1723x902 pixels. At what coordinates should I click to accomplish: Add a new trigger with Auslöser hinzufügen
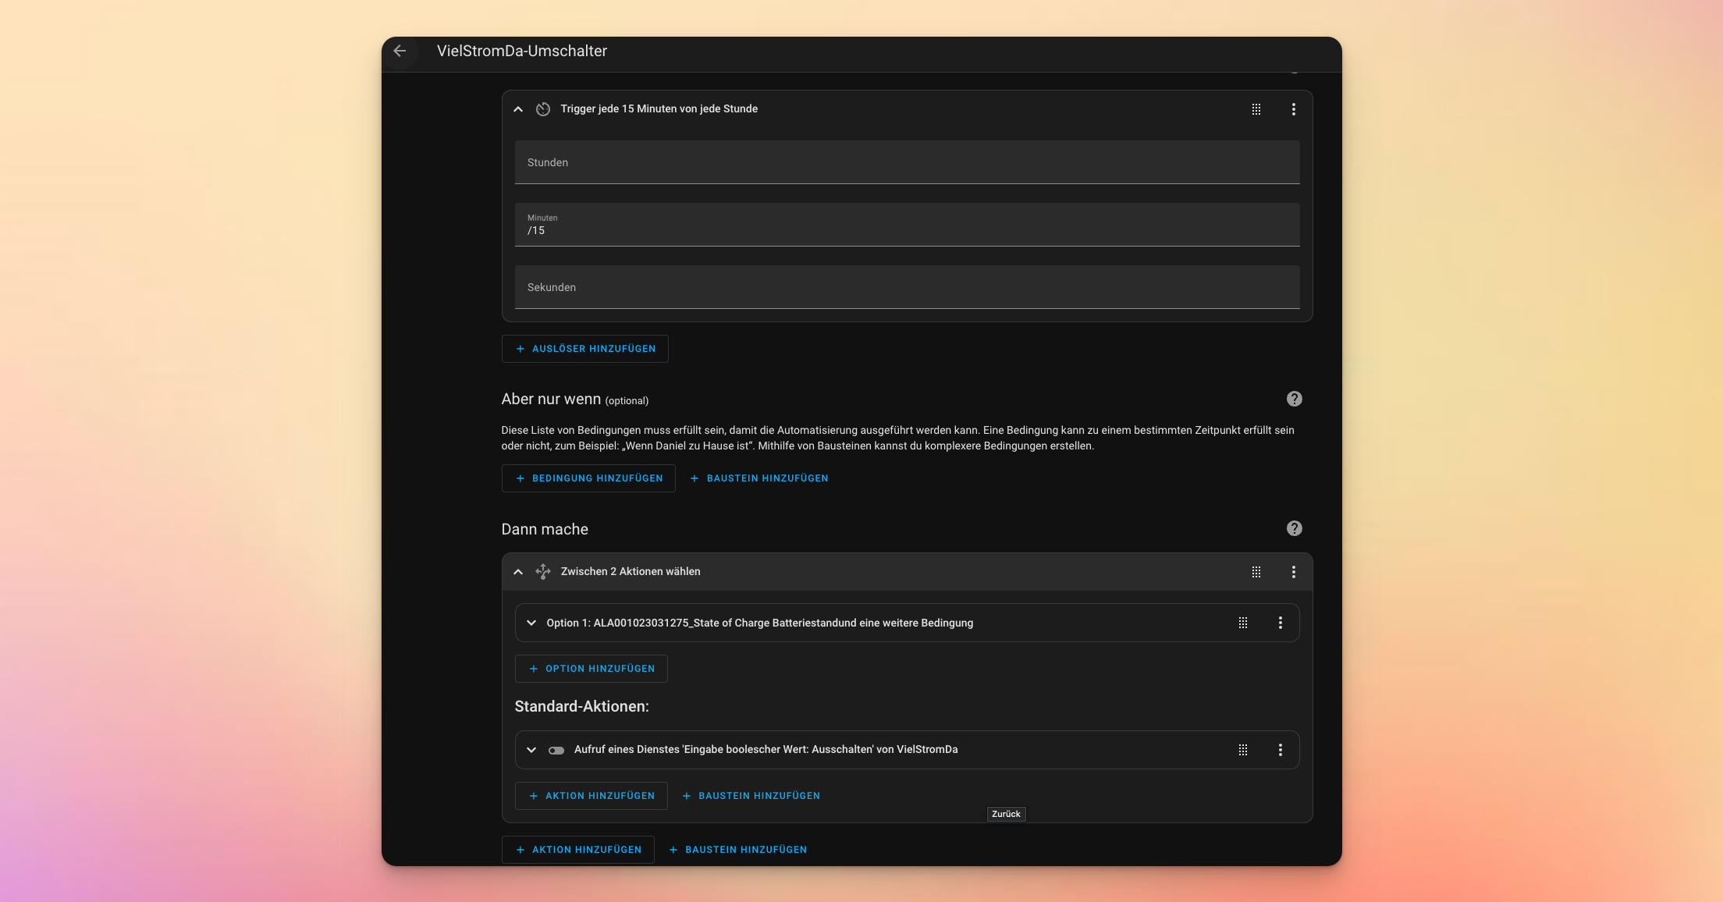[585, 349]
